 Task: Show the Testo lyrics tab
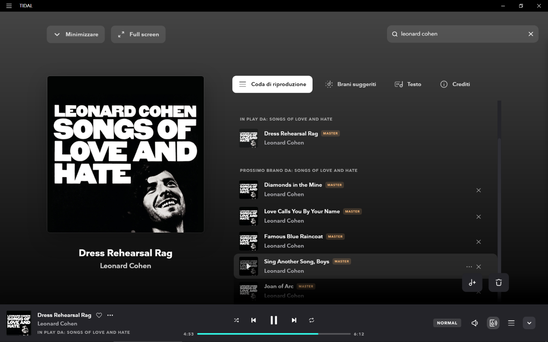click(x=408, y=84)
